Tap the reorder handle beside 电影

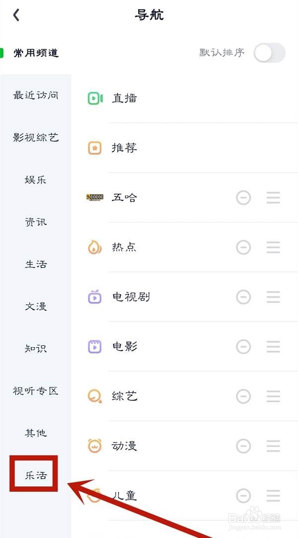273,347
